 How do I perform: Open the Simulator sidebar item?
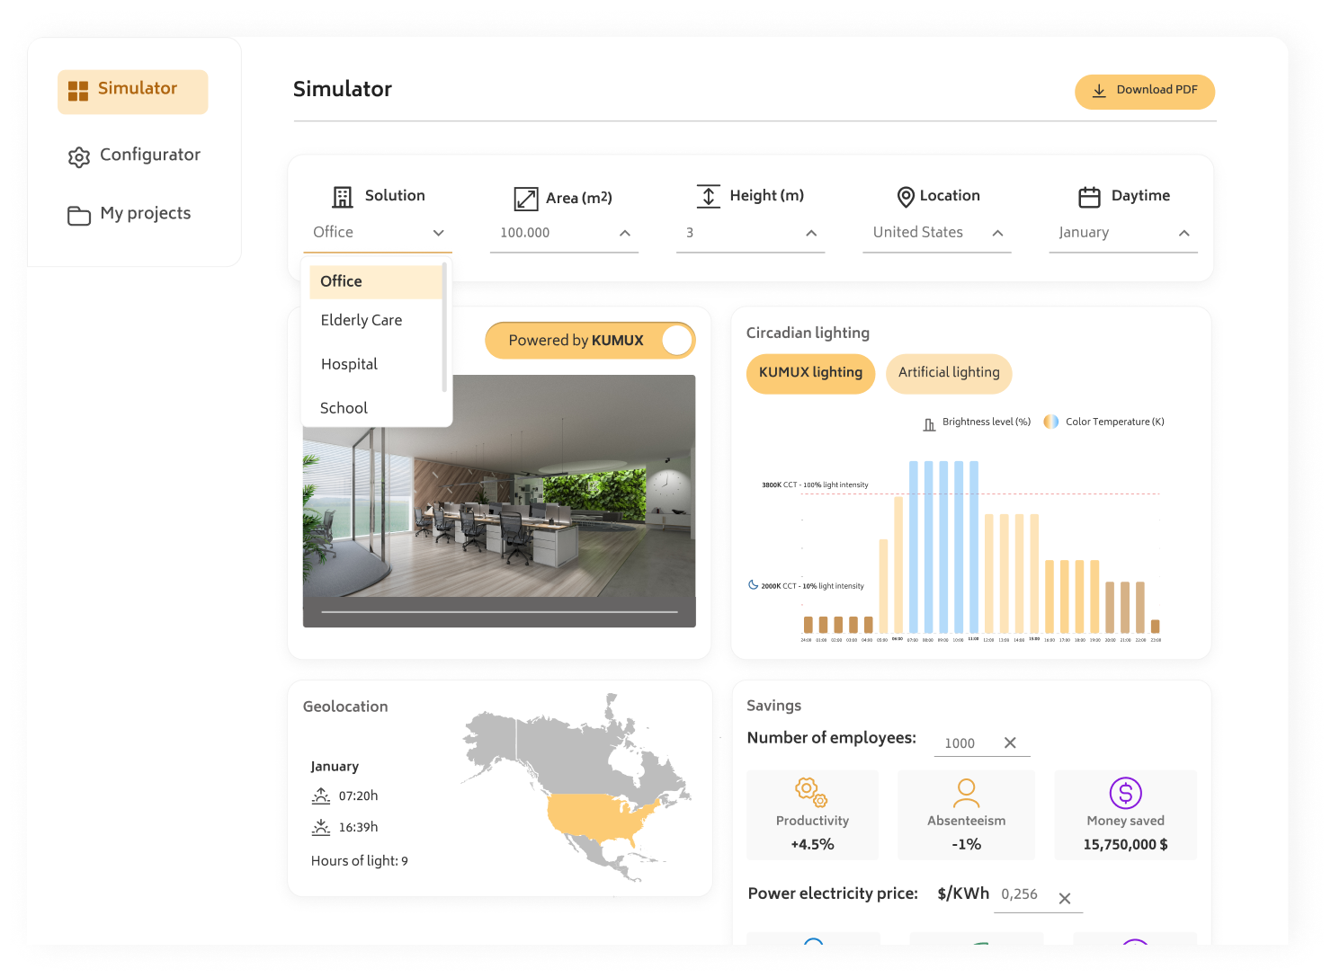[133, 92]
